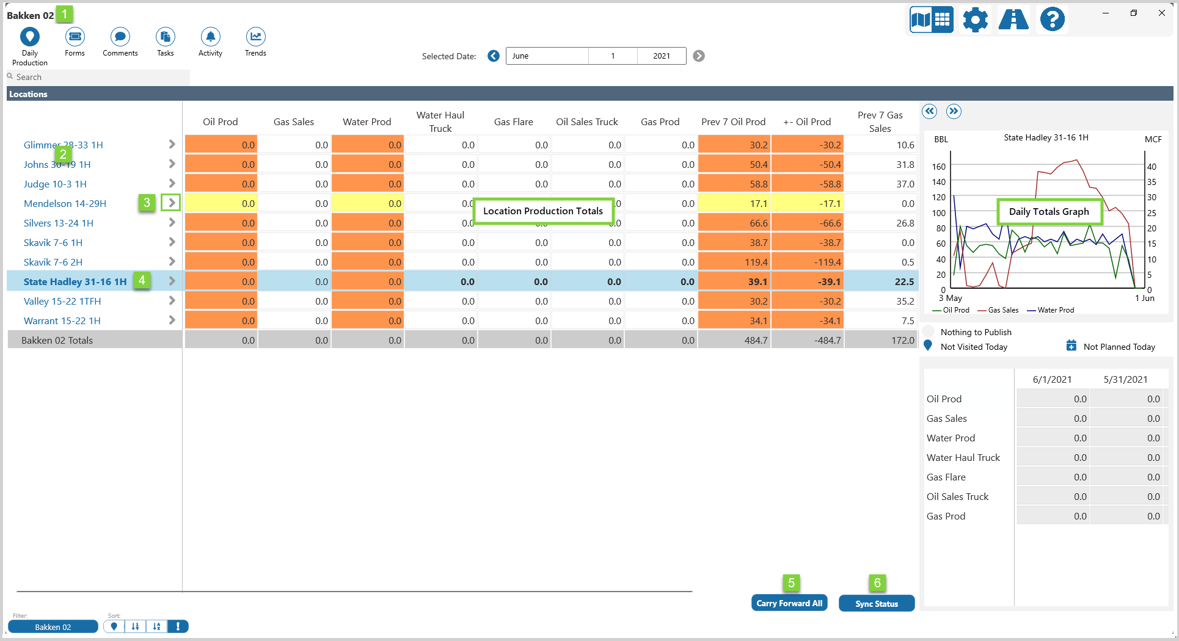Toggle sort by exclamation priority
Image resolution: width=1179 pixels, height=641 pixels.
(x=178, y=626)
